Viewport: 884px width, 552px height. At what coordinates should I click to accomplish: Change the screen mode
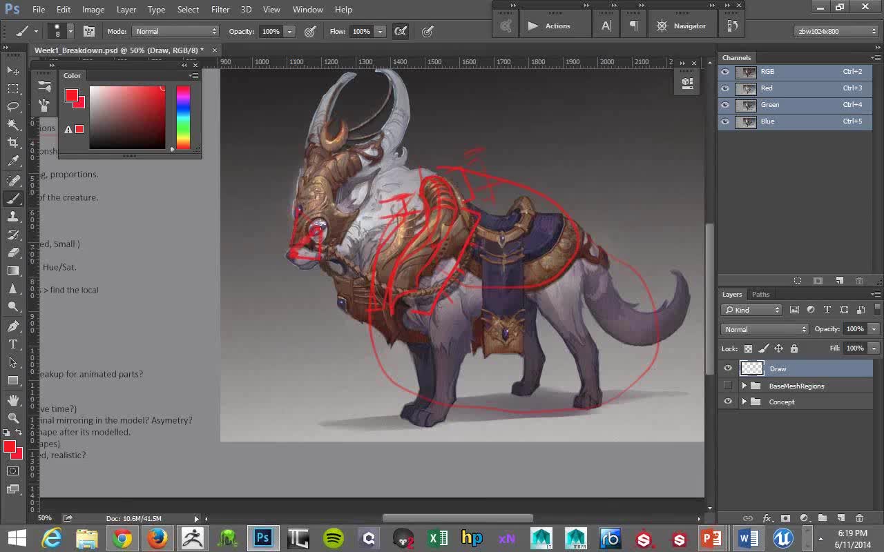(13, 489)
